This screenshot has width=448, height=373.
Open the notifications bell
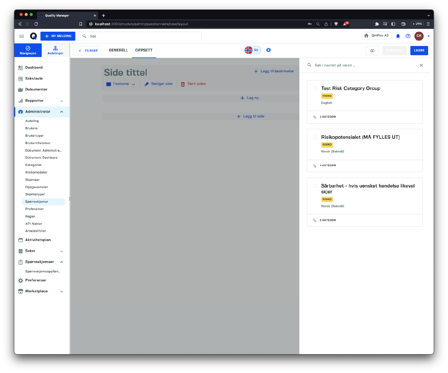(x=398, y=36)
